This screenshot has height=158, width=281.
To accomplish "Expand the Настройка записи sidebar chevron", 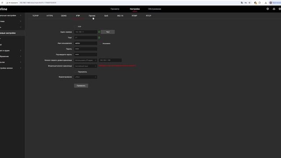I will 21,68.
